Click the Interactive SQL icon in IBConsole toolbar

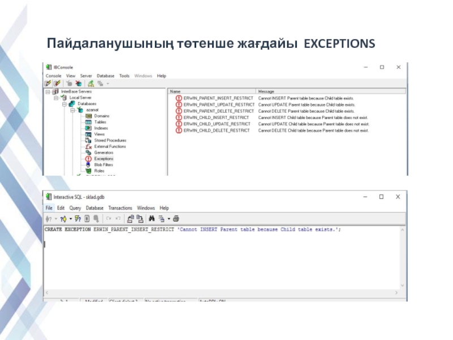point(91,83)
